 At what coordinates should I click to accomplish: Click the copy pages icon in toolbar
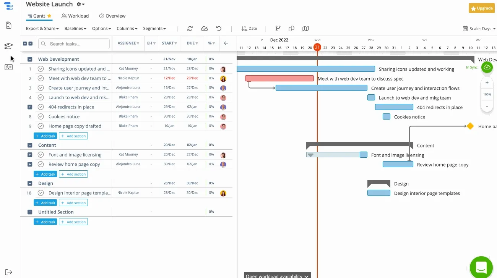(292, 29)
